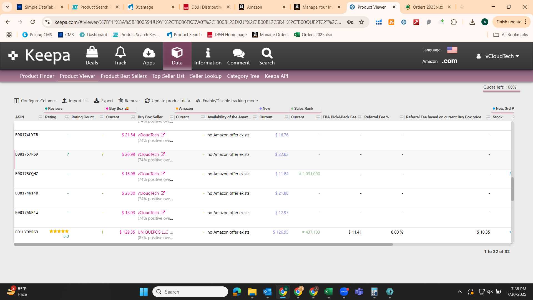Screen dimensions: 533x300
Task: Open the D&H Home page bookmark
Action: (227, 35)
